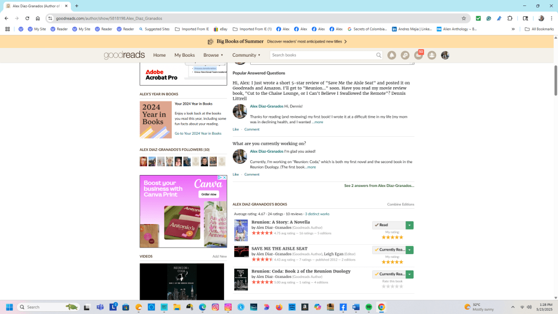Expand the Community menu dropdown
Screen dimensions: 558x314
pyautogui.click(x=246, y=55)
